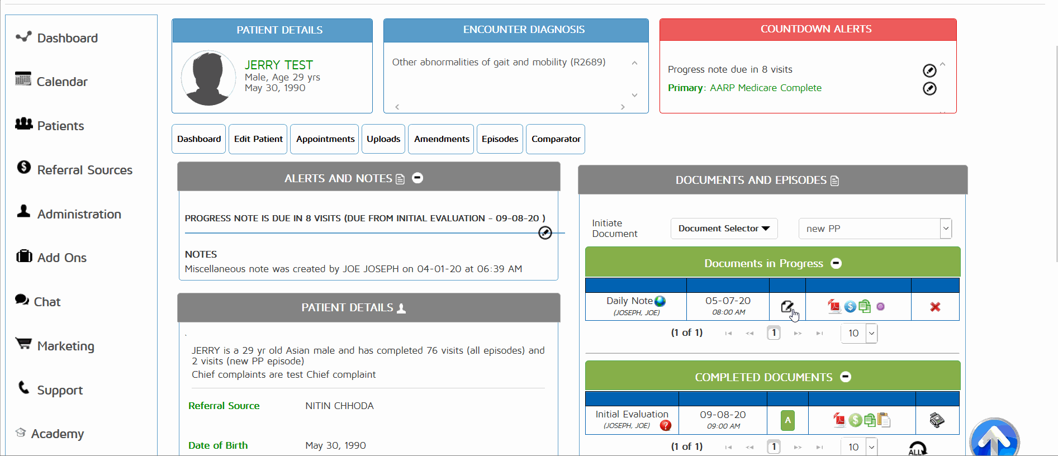The width and height of the screenshot is (1058, 456).
Task: Click fax icon for Initial Evaluation
Action: coord(937,420)
